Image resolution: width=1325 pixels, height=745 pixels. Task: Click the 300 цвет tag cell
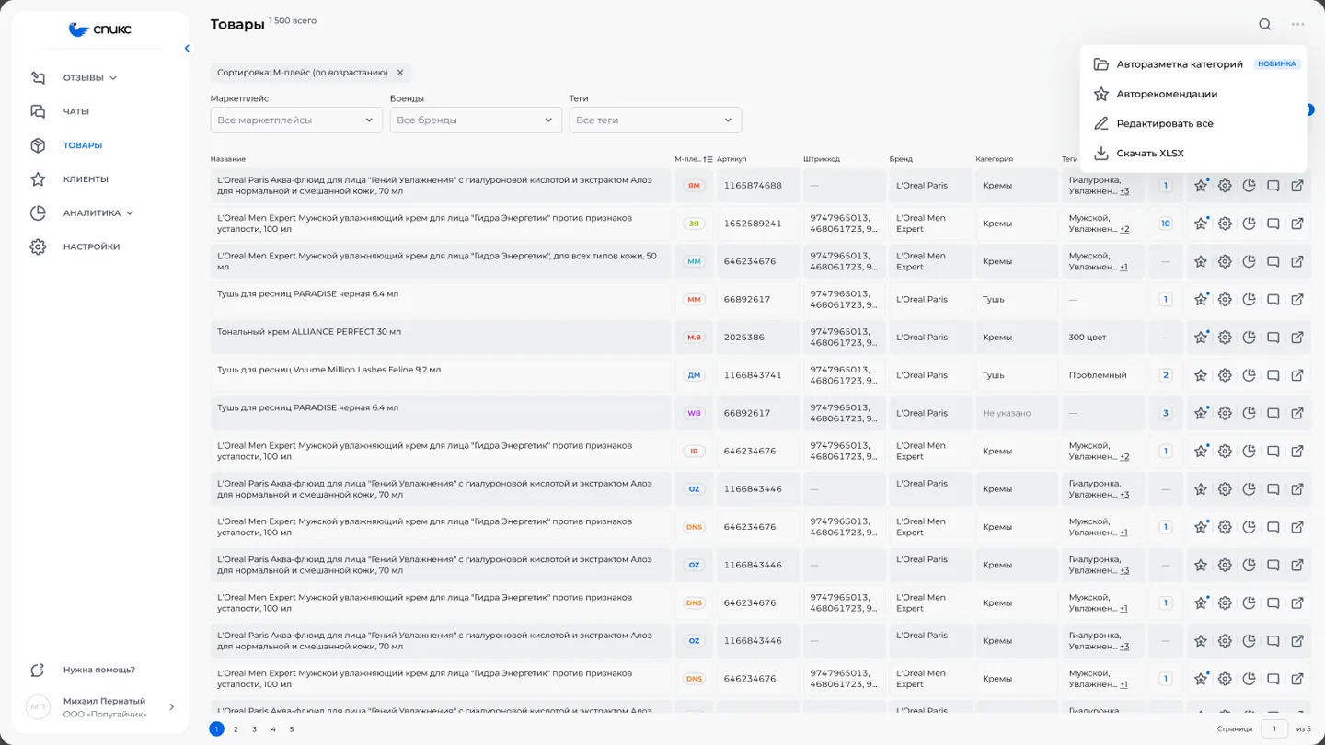[1102, 338]
